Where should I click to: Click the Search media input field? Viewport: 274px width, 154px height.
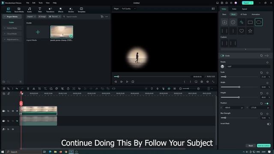(81, 17)
